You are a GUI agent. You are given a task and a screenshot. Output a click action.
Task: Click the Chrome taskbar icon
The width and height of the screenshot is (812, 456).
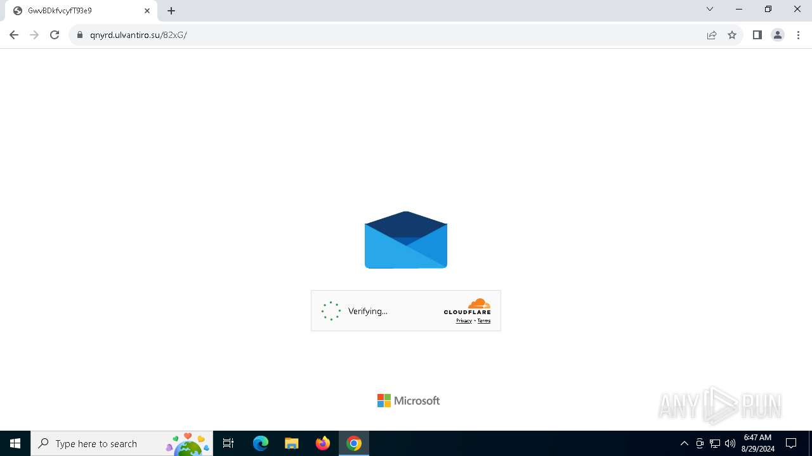[354, 443]
